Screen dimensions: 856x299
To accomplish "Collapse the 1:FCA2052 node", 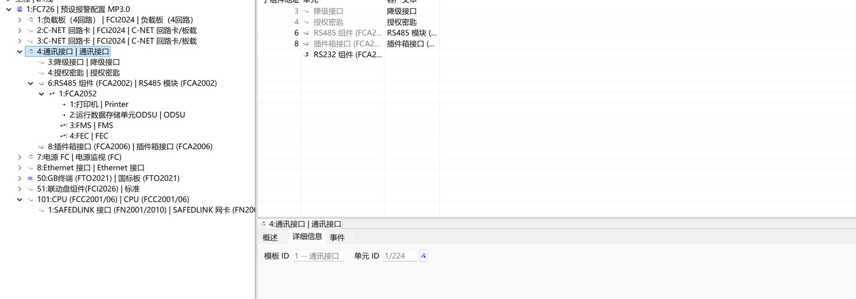I will [41, 94].
